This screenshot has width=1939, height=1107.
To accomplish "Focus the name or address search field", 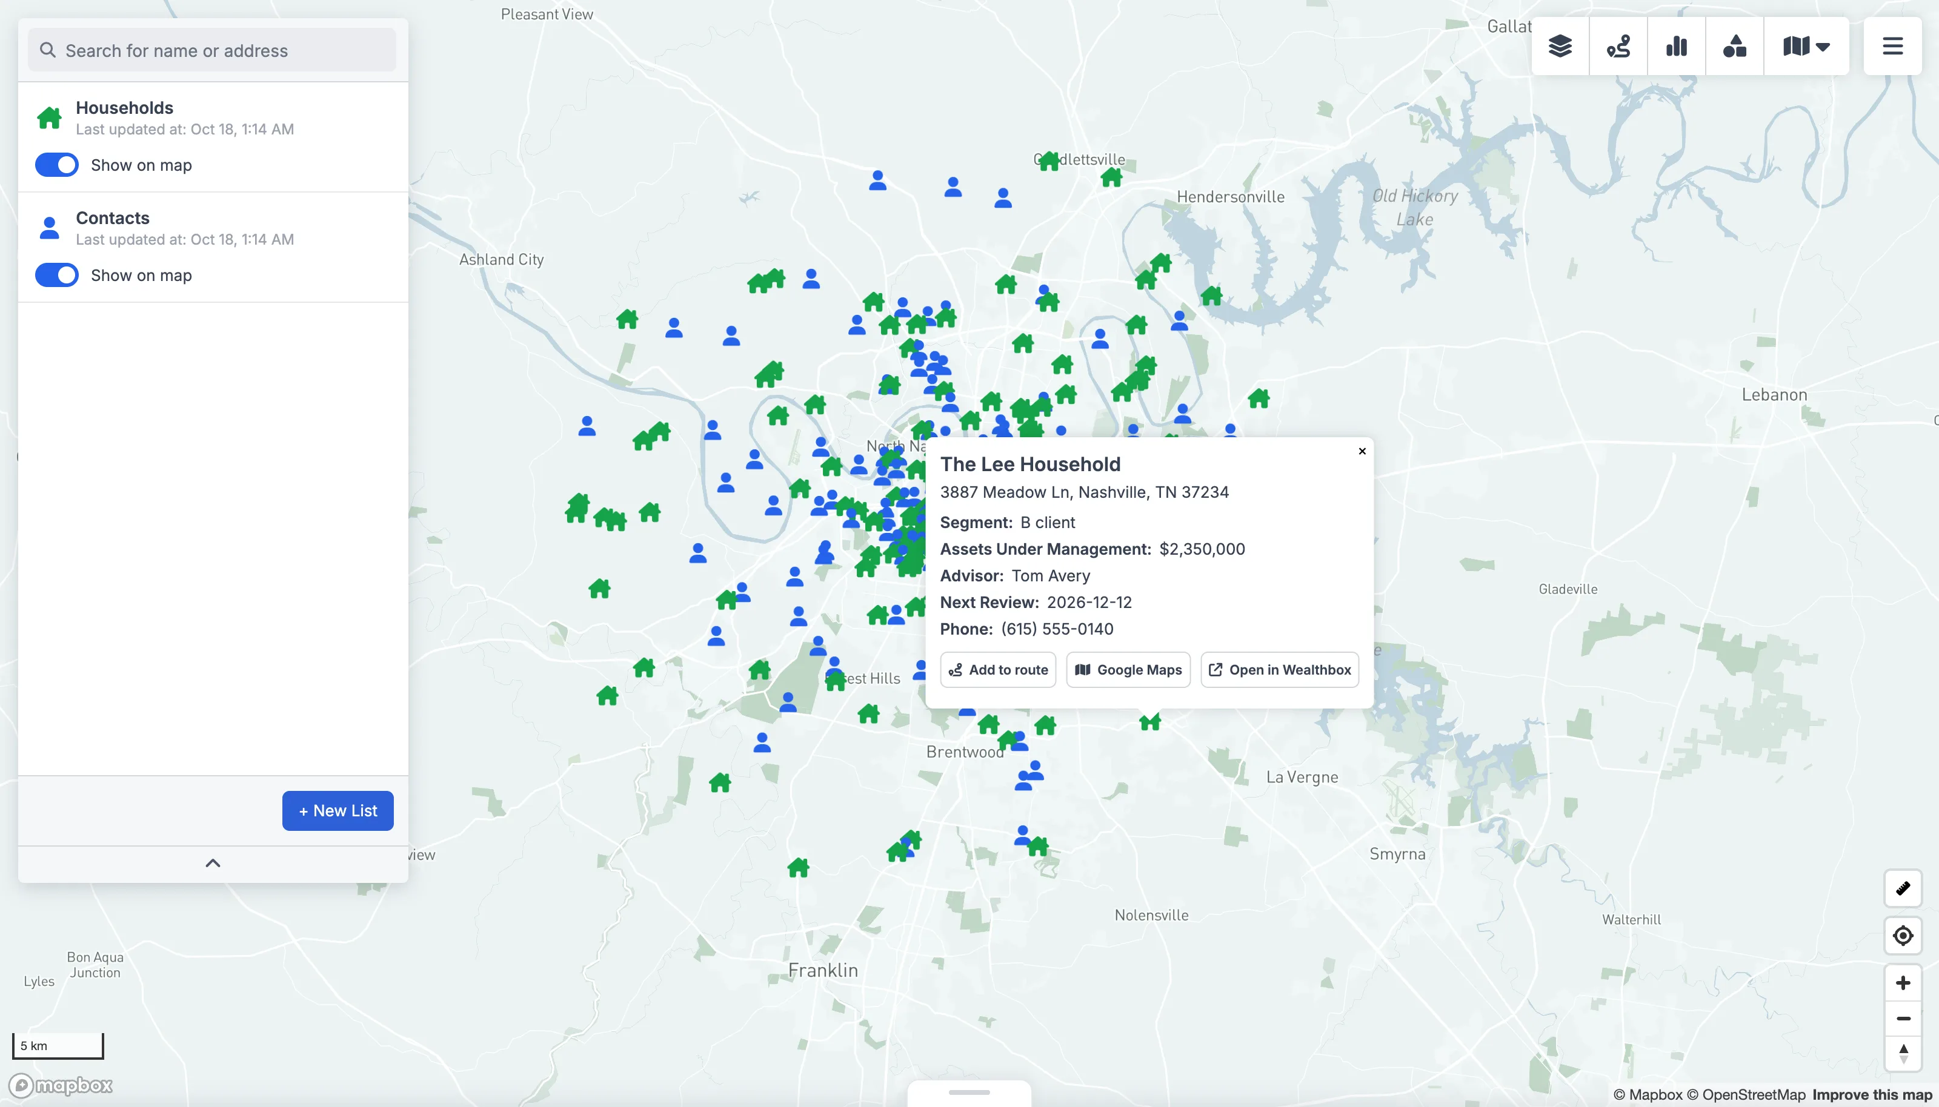I will [212, 50].
